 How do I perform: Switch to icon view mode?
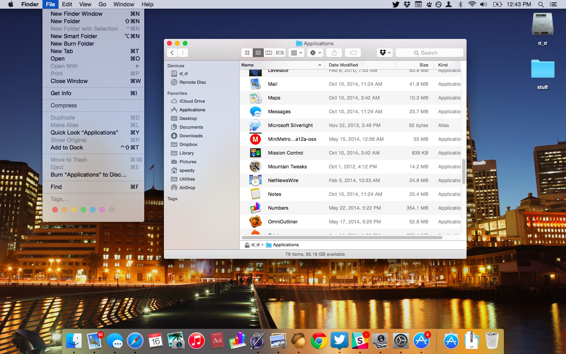(x=247, y=53)
